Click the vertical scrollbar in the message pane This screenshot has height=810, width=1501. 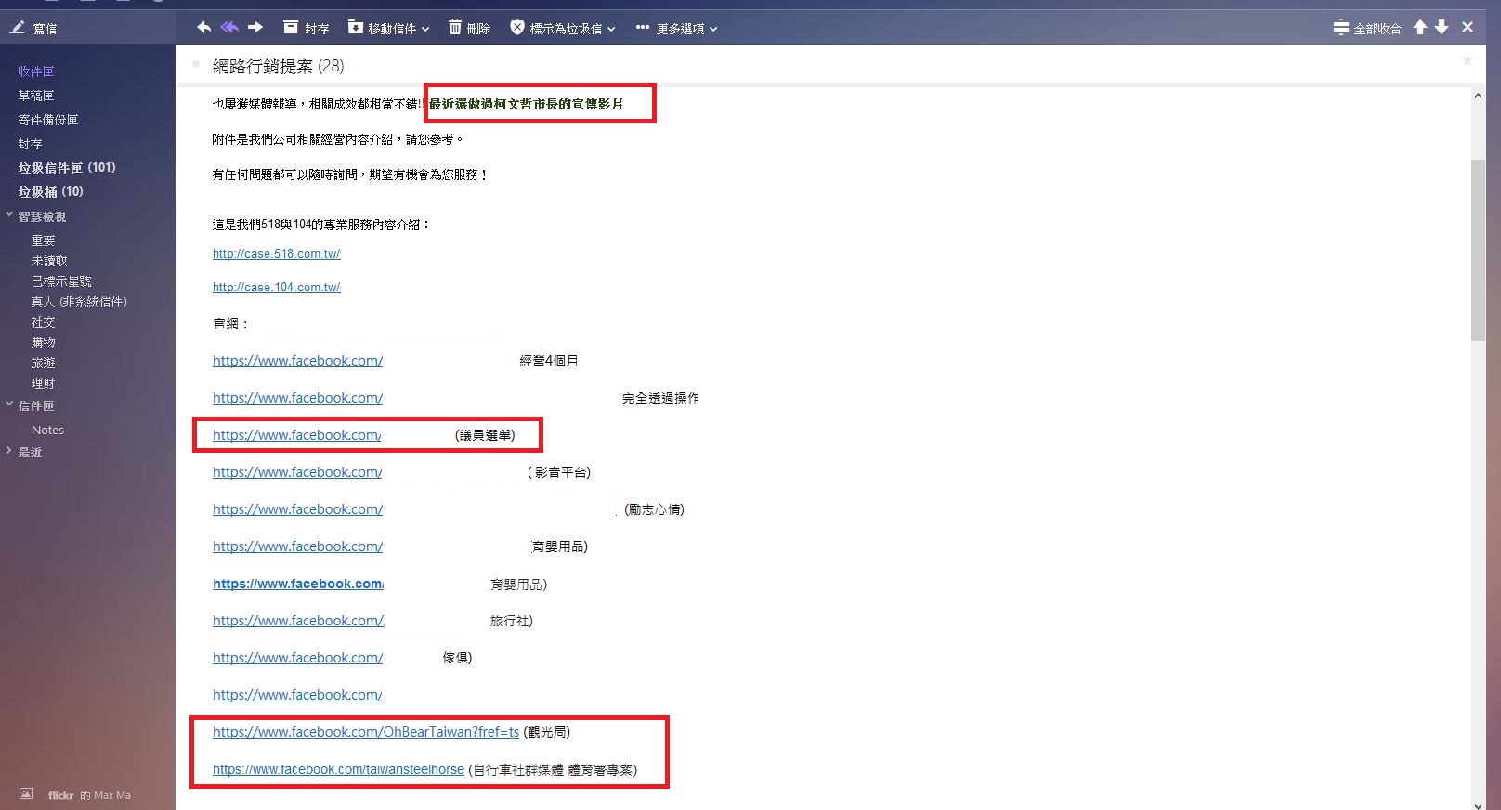tap(1478, 251)
